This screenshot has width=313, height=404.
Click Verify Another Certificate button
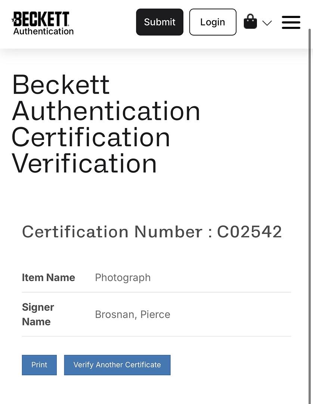pos(117,365)
